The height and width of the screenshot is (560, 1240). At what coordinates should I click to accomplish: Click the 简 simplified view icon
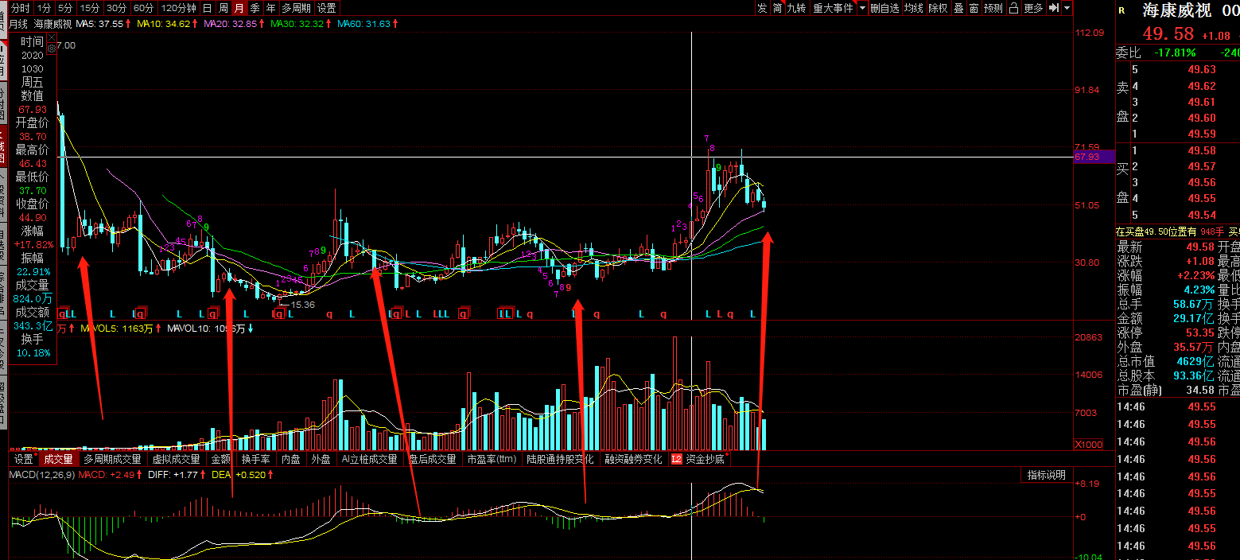pos(777,8)
